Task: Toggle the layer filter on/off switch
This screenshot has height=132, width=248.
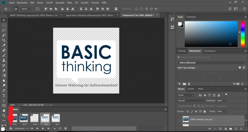Action: coord(226,95)
